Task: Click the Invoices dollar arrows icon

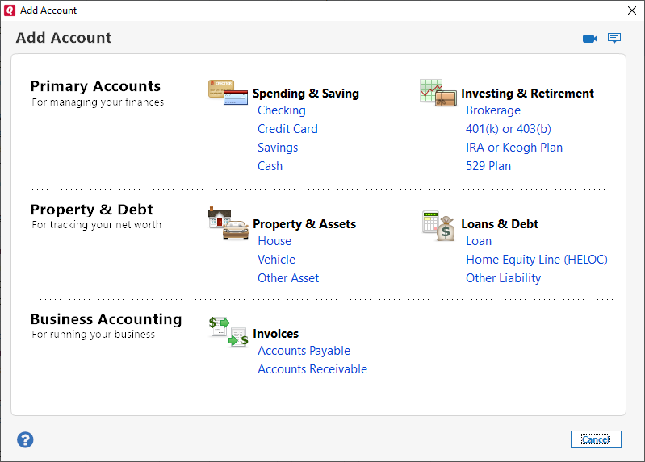Action: pyautogui.click(x=228, y=331)
